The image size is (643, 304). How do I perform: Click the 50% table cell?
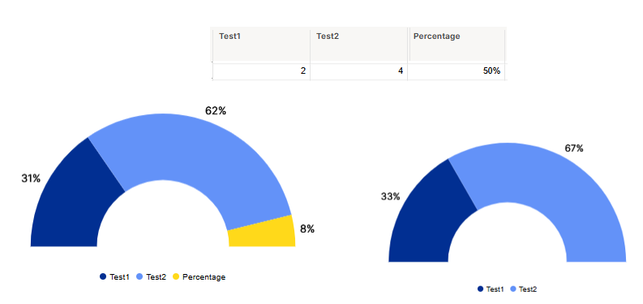coord(457,71)
